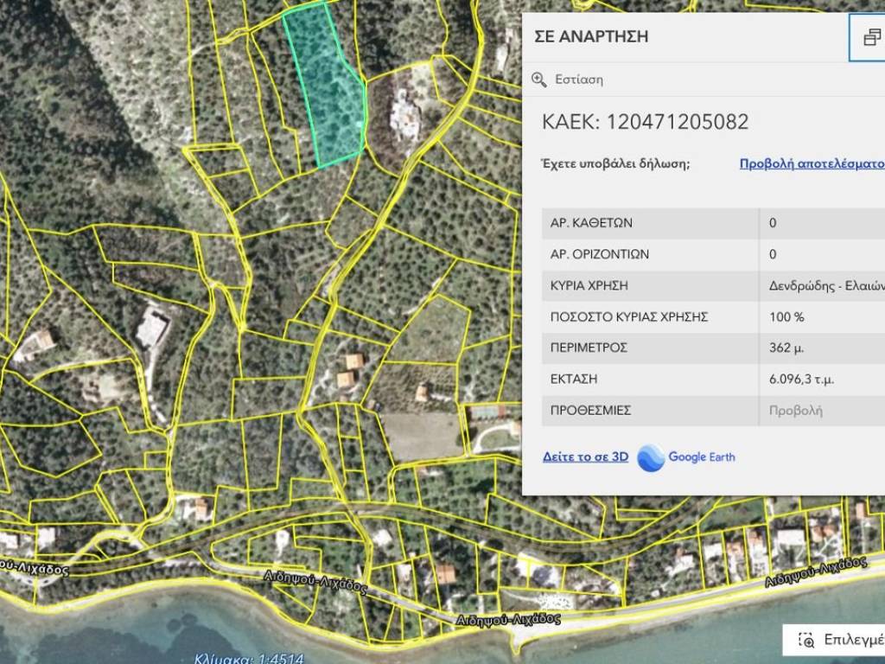The image size is (885, 664).
Task: Click the ΕΚΤΑΣΗ value 6.096,3 τ.μ.
Action: [x=801, y=380]
